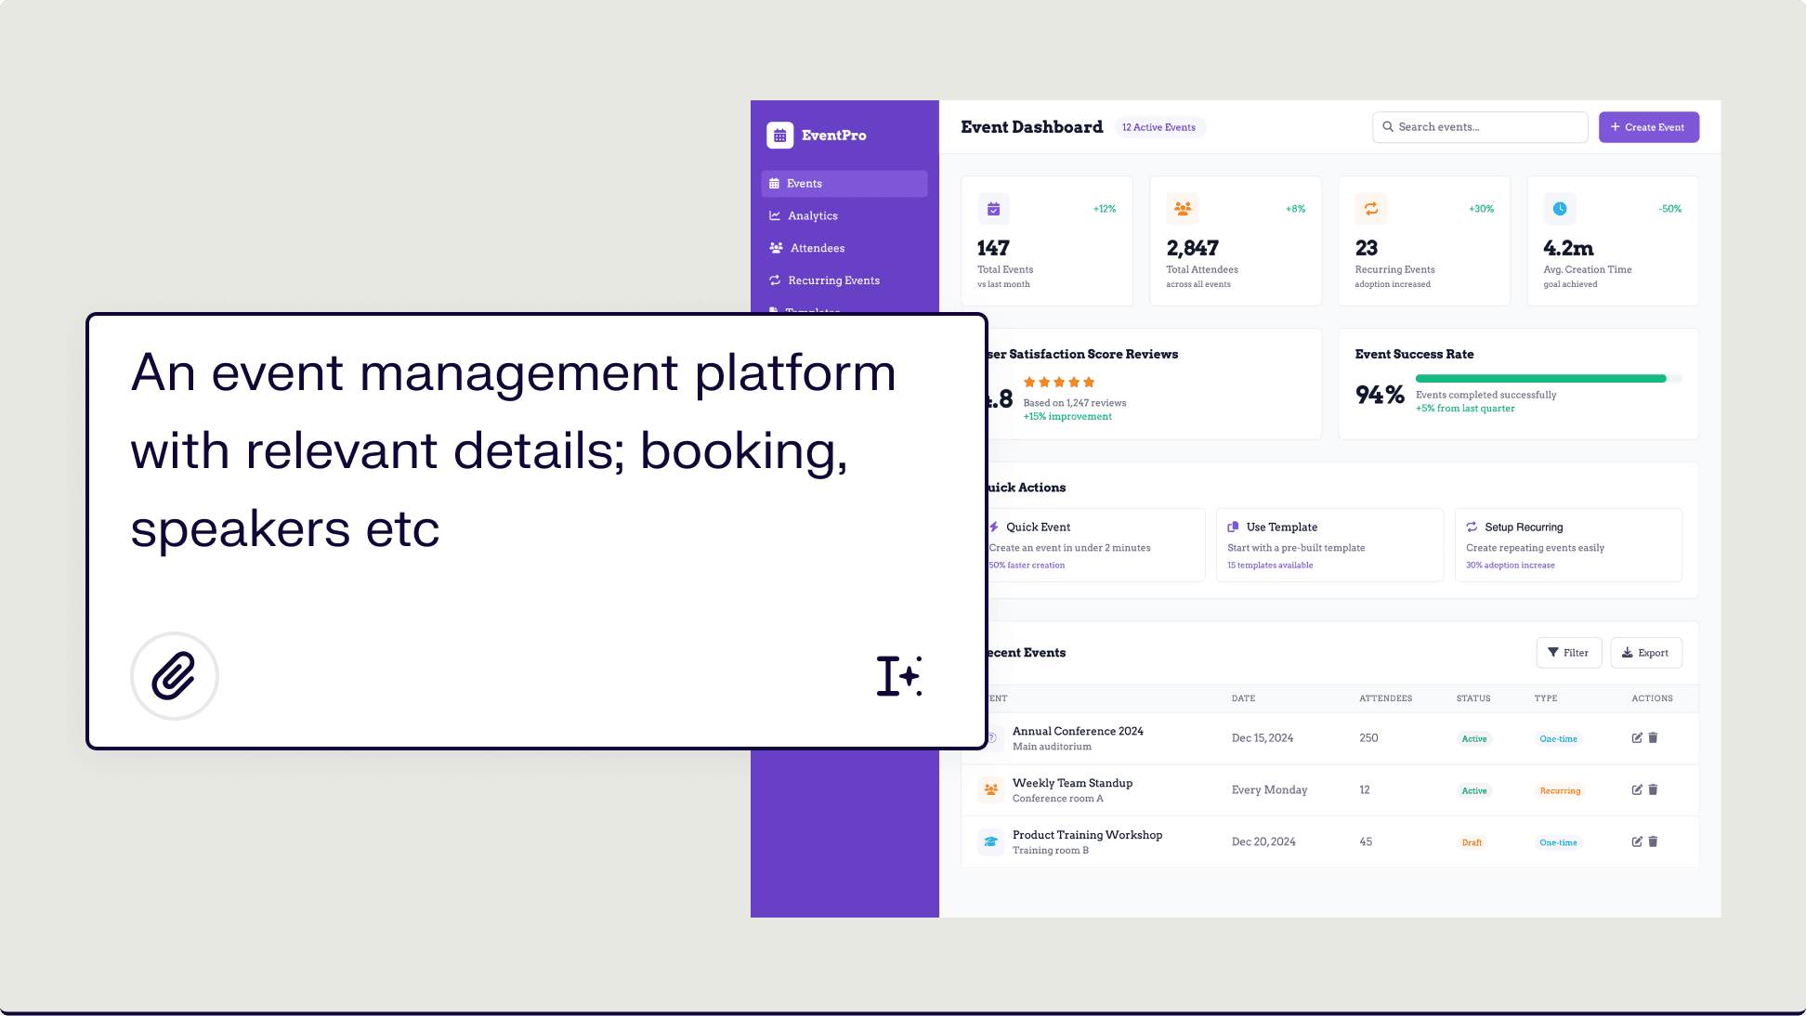
Task: Click the EventPro calendar logo icon
Action: pyautogui.click(x=779, y=135)
